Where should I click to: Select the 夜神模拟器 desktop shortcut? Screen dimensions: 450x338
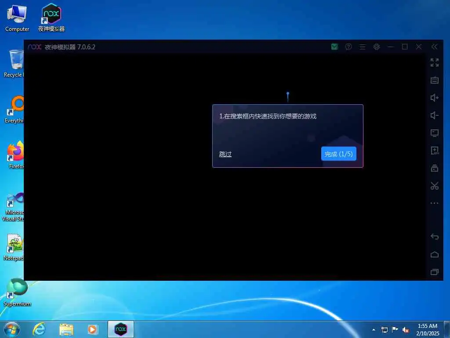pyautogui.click(x=51, y=18)
